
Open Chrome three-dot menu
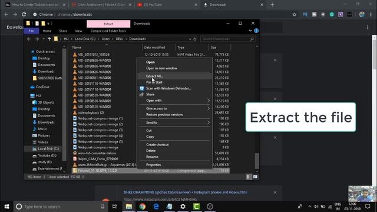pos(371,14)
